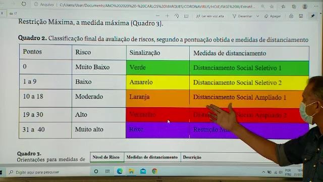Fit PDF page to width

(186, 16)
